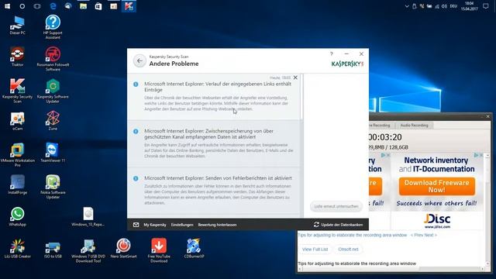Screen dimensions: 496x279
Task: Select Zune desktop icon
Action: pos(53,121)
